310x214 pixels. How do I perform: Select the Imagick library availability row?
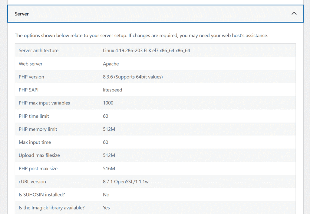coord(121,208)
